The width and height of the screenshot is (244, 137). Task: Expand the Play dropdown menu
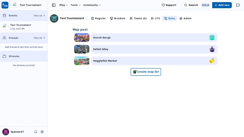64,5
